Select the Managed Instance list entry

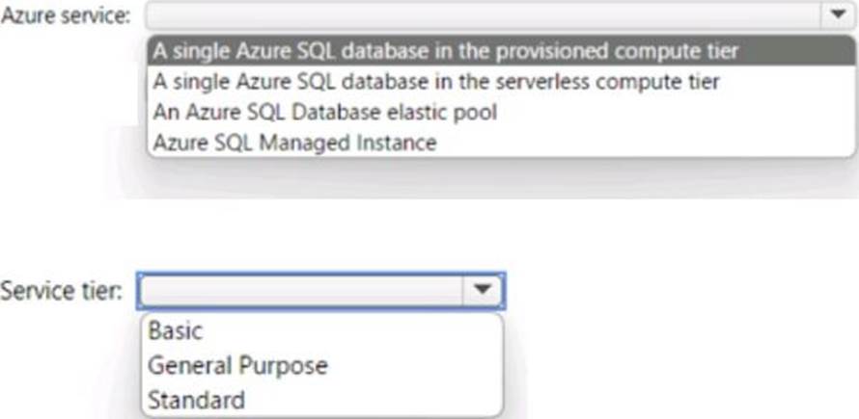pos(501,143)
